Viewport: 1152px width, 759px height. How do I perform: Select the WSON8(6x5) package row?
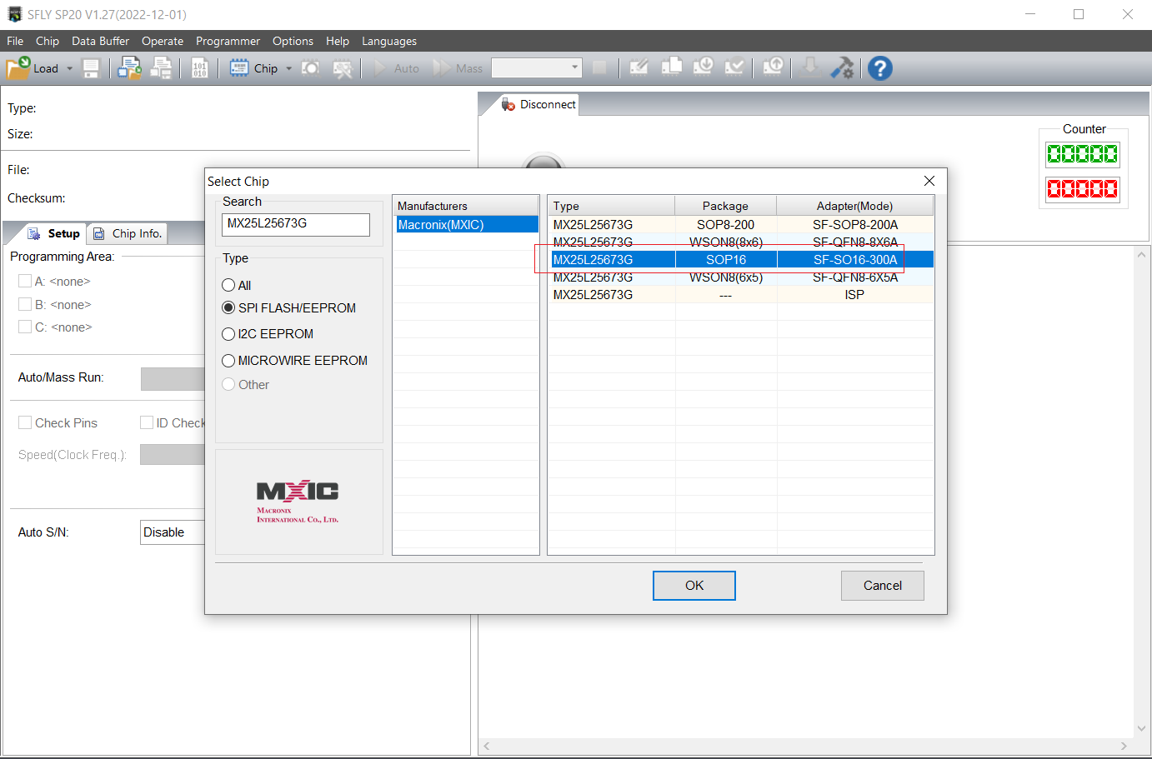(742, 277)
